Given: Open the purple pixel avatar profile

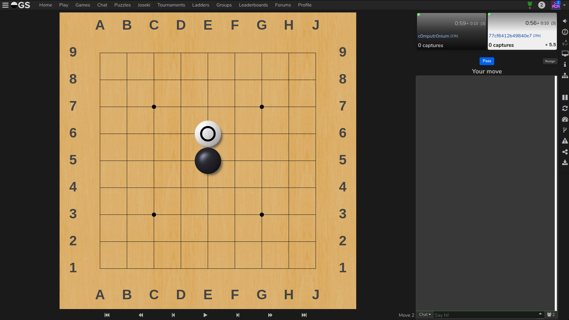Looking at the screenshot, I should pyautogui.click(x=556, y=5).
